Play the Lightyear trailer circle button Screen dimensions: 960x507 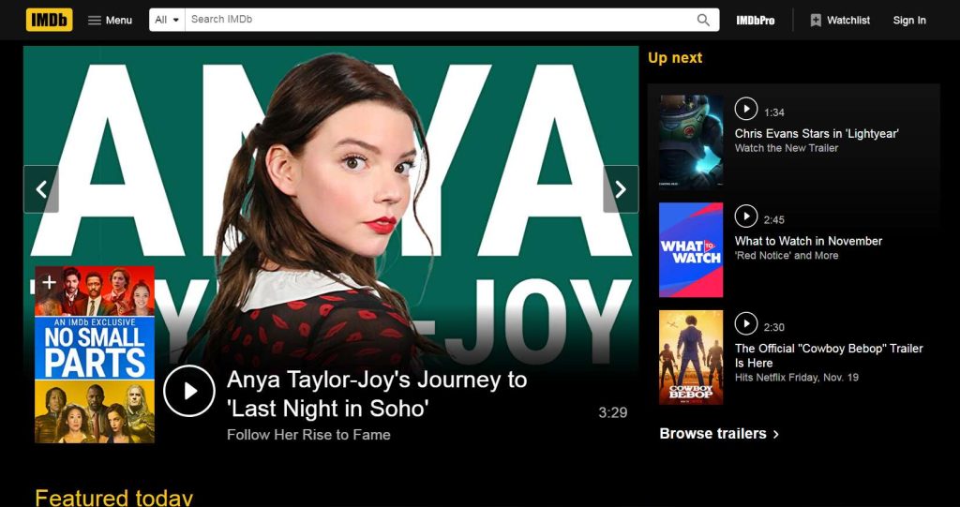(745, 109)
